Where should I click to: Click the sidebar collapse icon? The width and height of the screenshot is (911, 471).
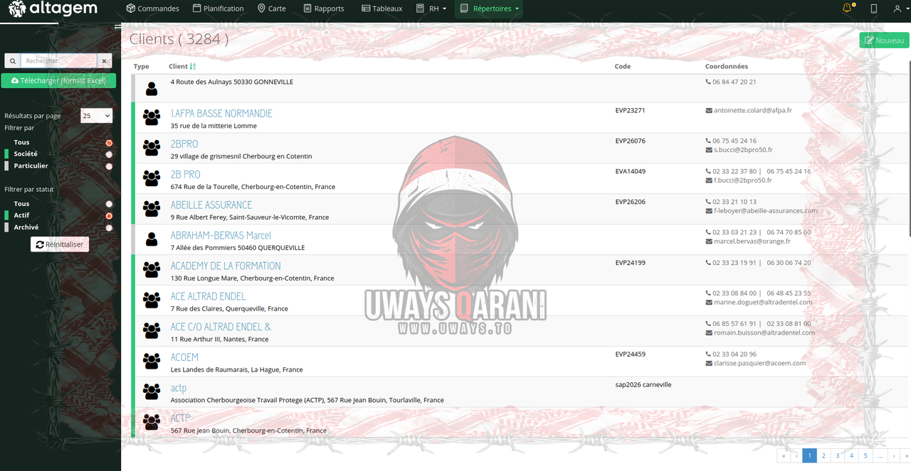(117, 27)
